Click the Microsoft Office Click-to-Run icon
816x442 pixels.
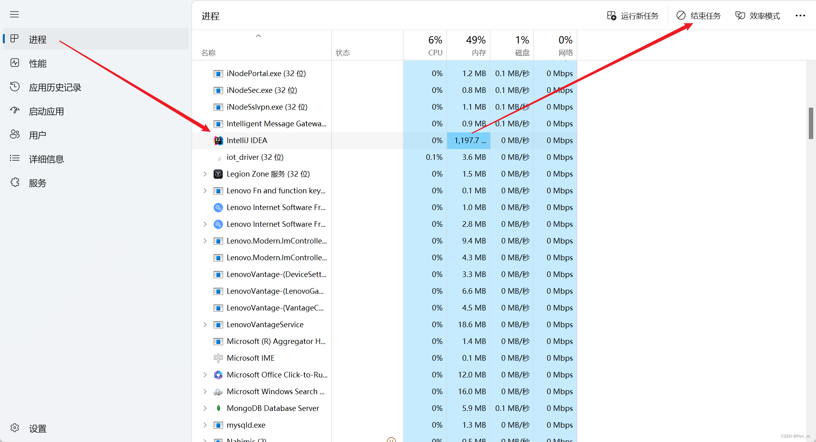(x=218, y=375)
